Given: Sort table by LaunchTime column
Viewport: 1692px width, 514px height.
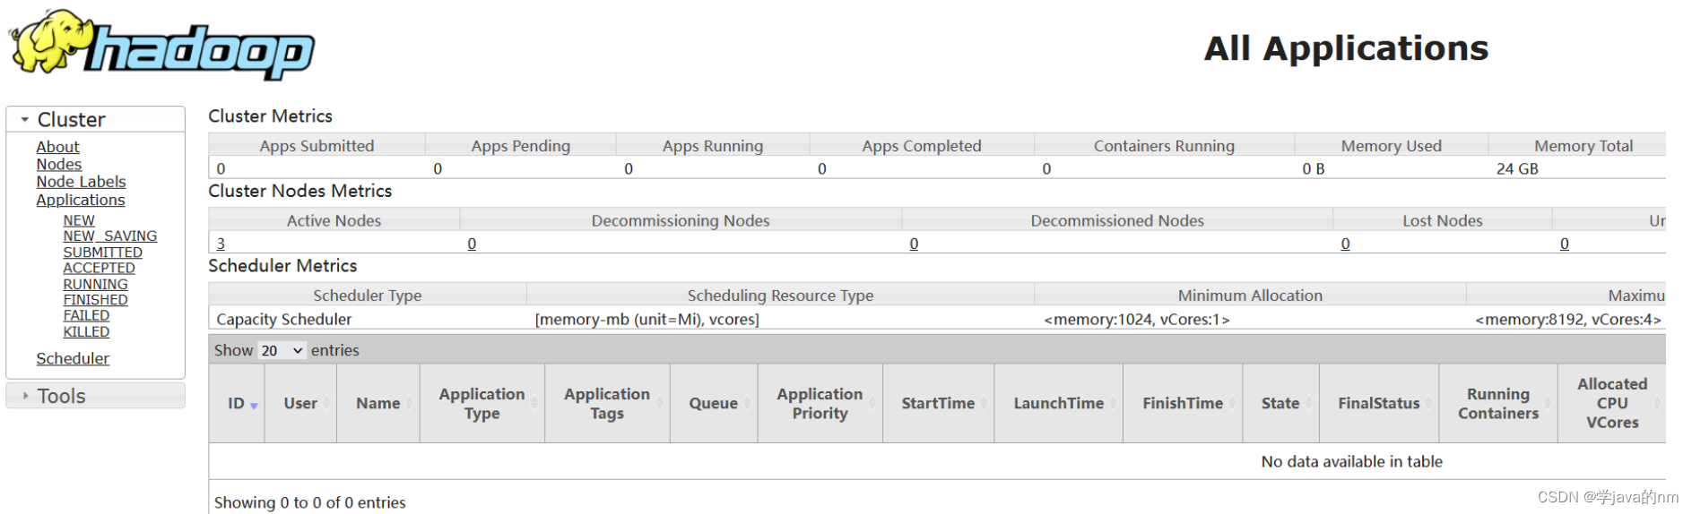Looking at the screenshot, I should coord(1058,403).
